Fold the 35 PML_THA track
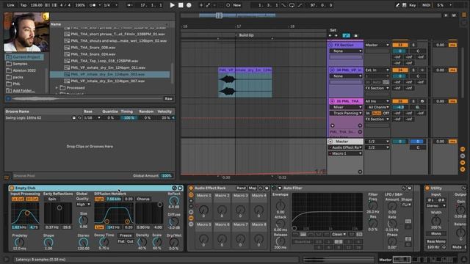 pos(332,101)
